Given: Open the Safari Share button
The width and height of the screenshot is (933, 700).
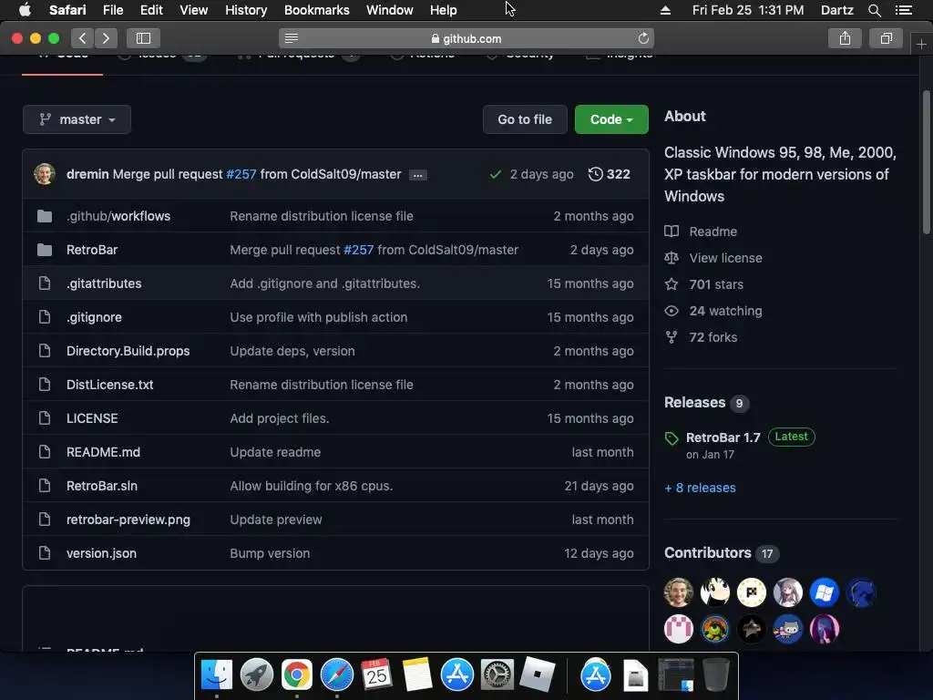Looking at the screenshot, I should tap(845, 38).
